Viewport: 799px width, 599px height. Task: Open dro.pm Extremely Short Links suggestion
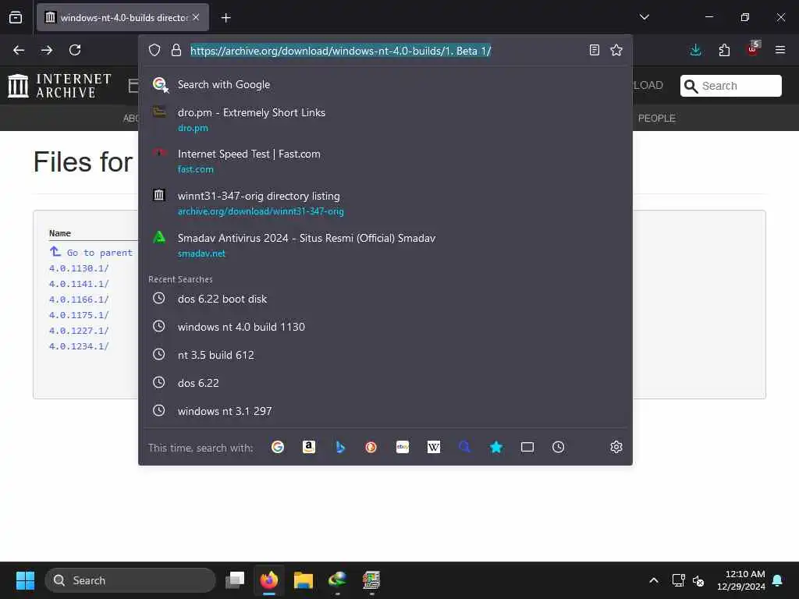click(x=385, y=119)
